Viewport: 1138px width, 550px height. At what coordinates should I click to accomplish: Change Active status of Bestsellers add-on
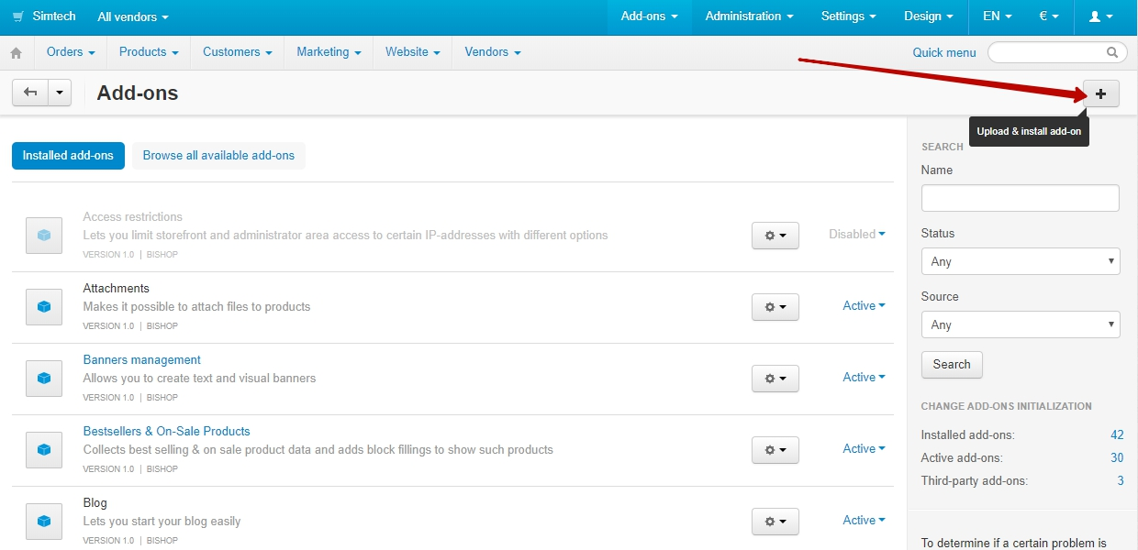tap(864, 448)
